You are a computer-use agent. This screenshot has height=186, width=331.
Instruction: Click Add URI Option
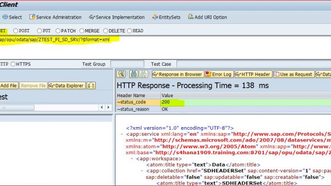[x=207, y=17]
